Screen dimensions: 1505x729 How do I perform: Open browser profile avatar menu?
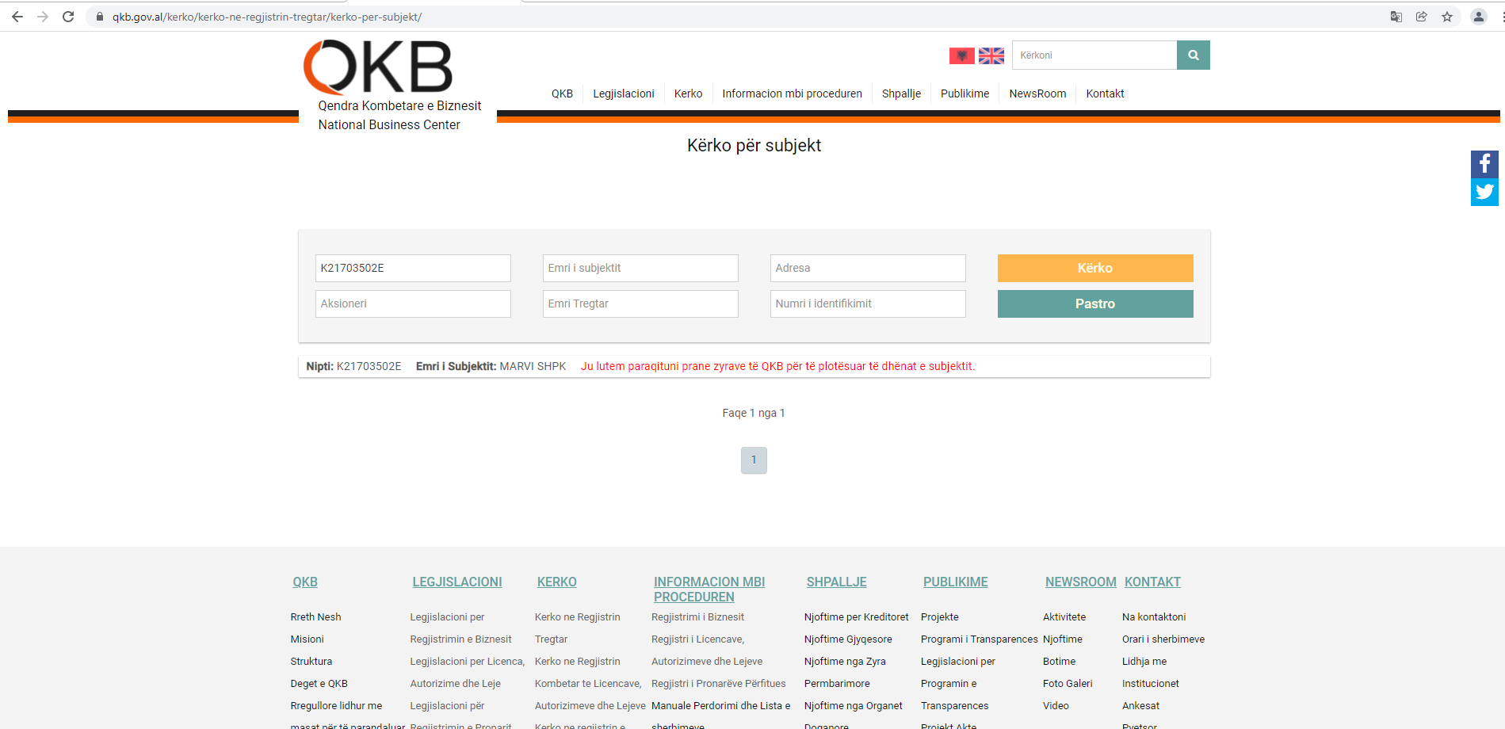point(1479,17)
